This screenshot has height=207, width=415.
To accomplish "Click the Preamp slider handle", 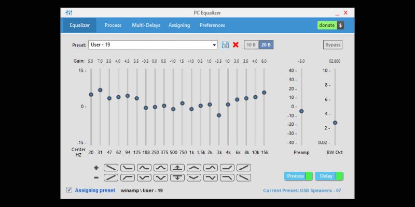I will pyautogui.click(x=301, y=111).
